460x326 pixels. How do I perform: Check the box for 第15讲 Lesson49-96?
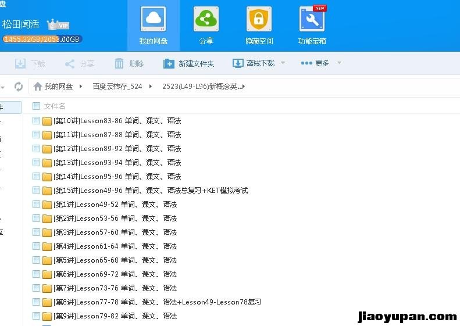click(x=36, y=190)
